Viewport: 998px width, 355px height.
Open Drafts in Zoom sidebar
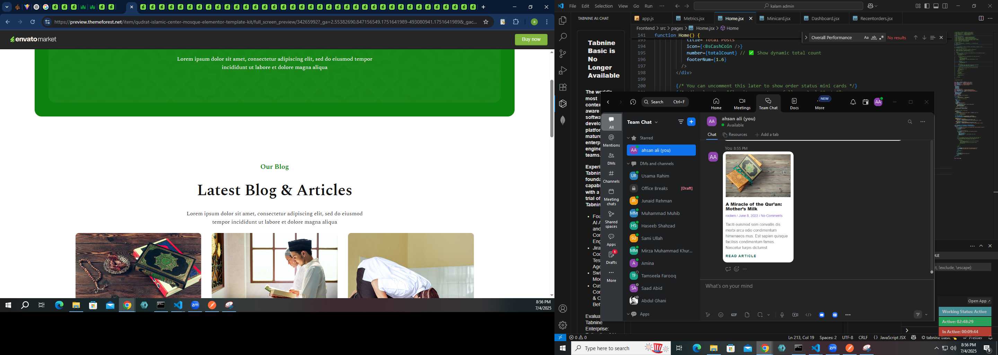click(611, 257)
